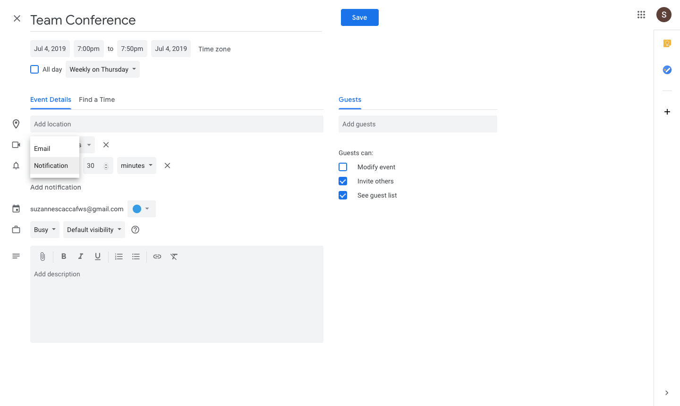The width and height of the screenshot is (680, 406).
Task: Select the Guests tab
Action: coord(350,99)
